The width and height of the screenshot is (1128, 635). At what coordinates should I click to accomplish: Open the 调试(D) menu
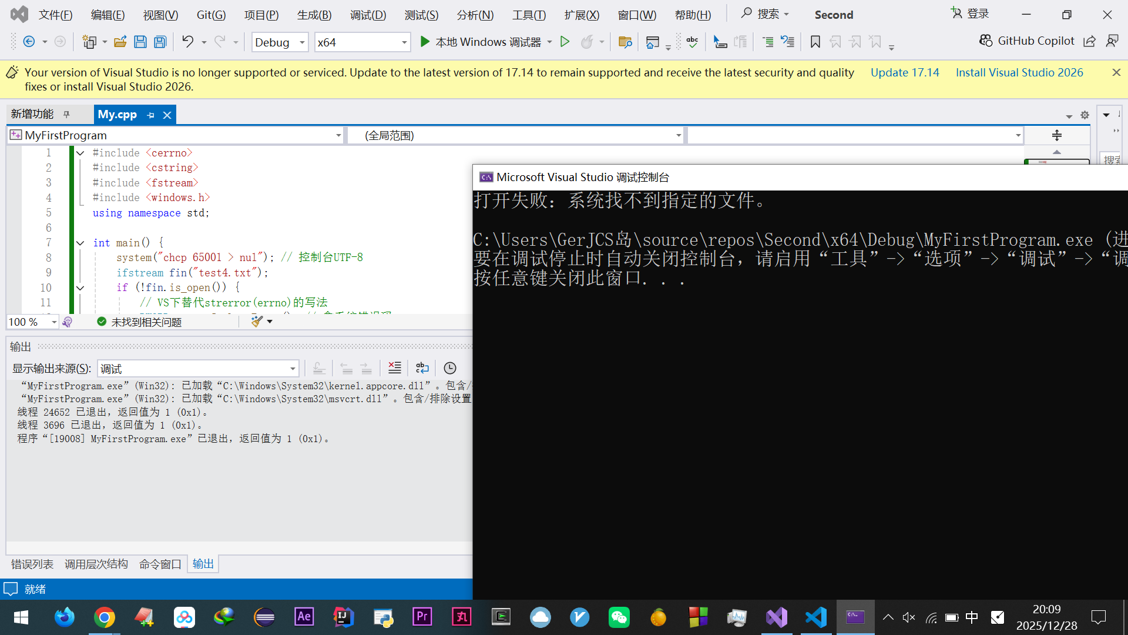[x=368, y=15]
